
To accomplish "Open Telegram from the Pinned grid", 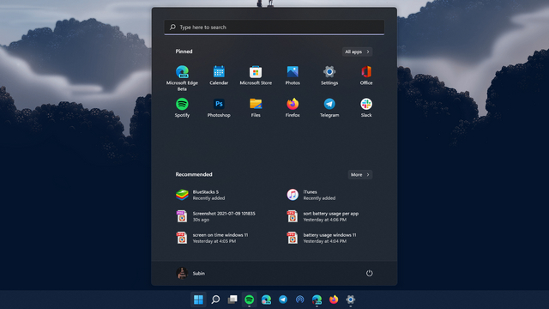I will coord(329,107).
